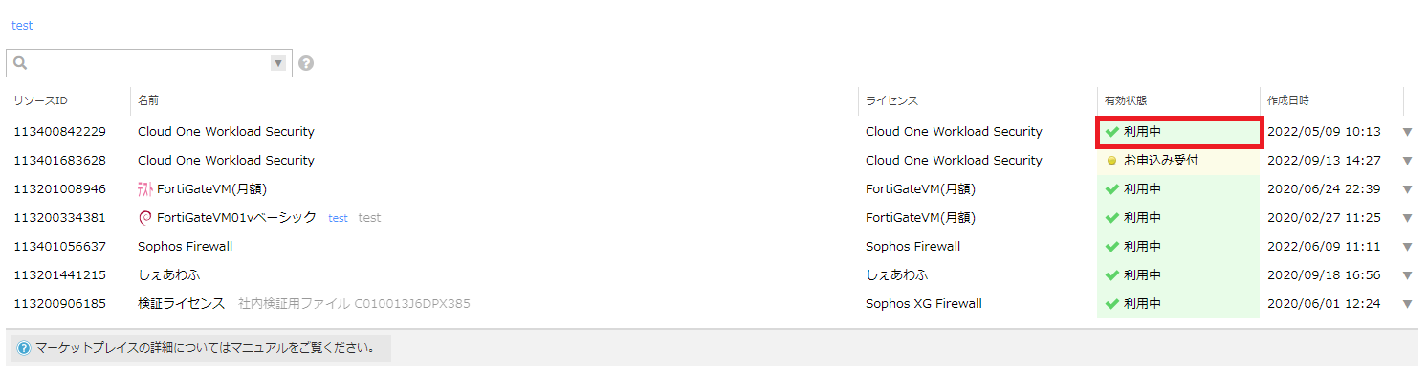Click green checkmark on しぇあわふ row

[x=1111, y=275]
